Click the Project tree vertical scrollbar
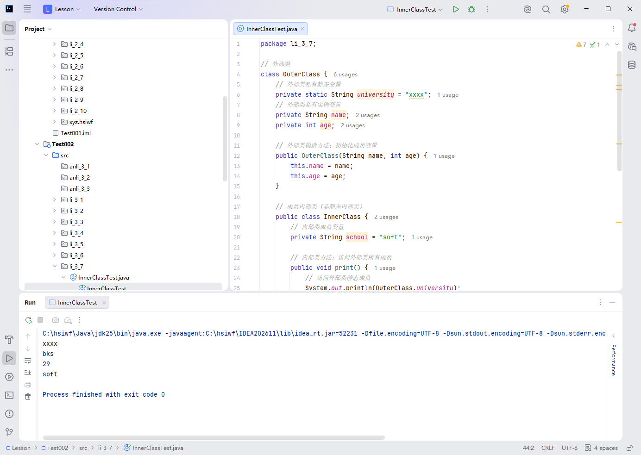641x455 pixels. click(225, 139)
